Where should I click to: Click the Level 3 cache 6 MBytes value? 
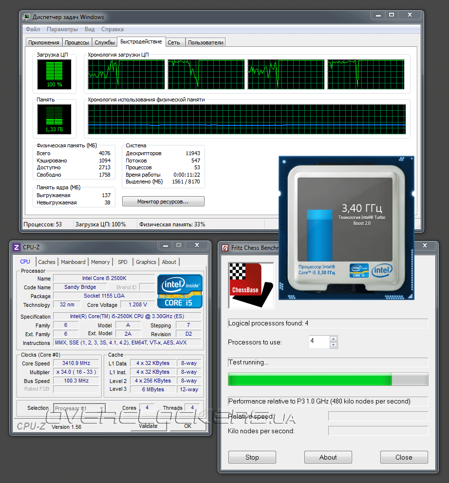pos(153,389)
